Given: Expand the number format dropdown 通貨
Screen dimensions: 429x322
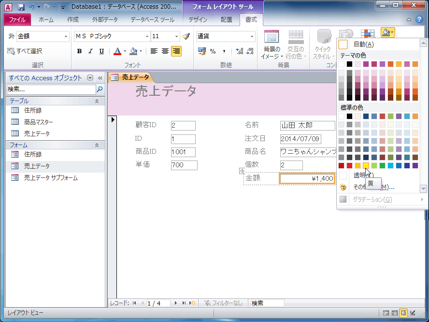Looking at the screenshot, I should point(252,36).
